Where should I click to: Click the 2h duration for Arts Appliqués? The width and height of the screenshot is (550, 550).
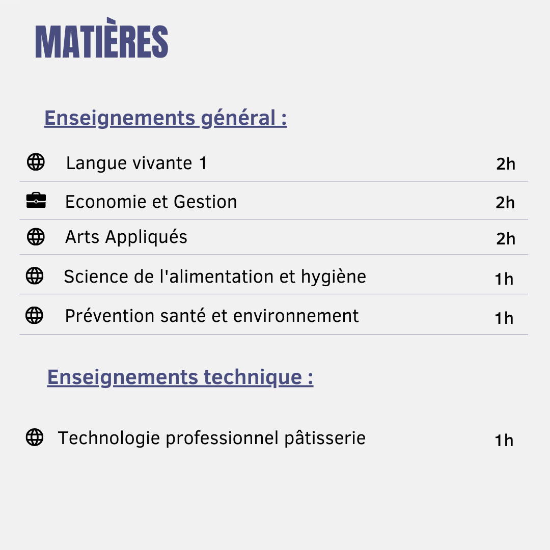[x=506, y=239]
